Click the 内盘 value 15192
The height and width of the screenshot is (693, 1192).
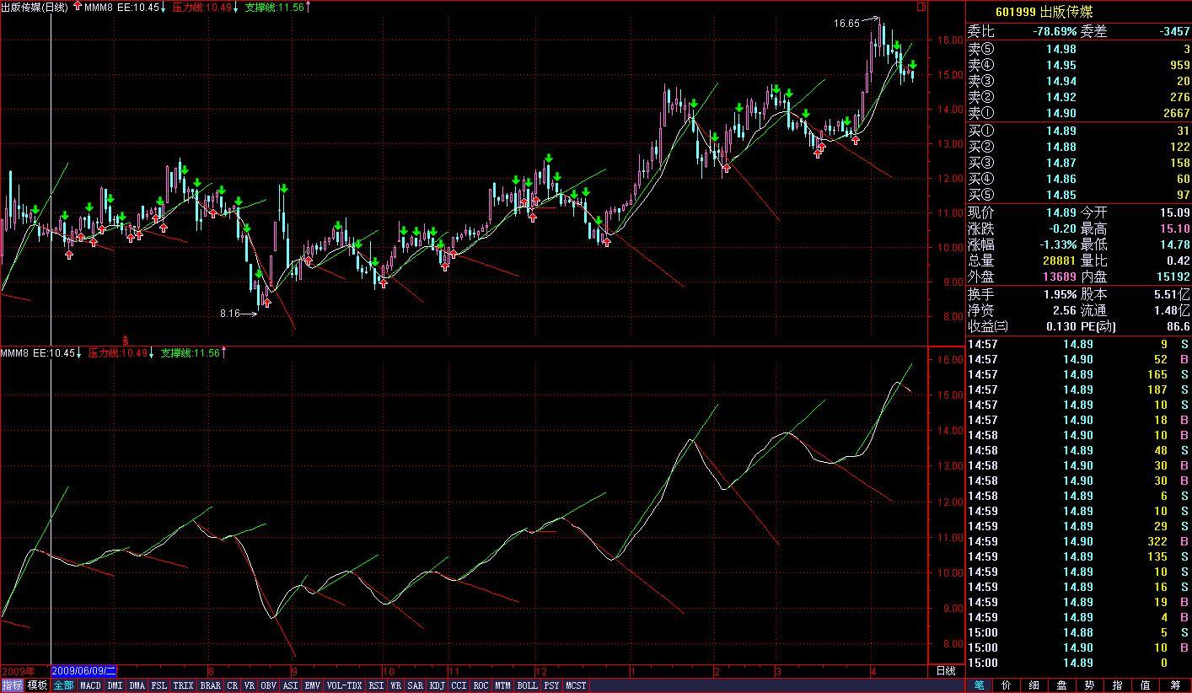1173,277
